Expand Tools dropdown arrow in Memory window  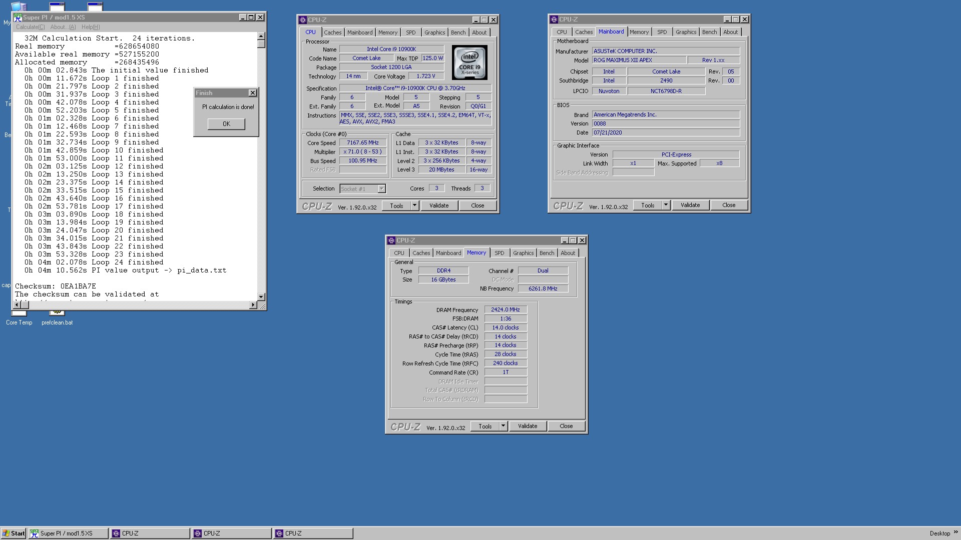tap(503, 426)
